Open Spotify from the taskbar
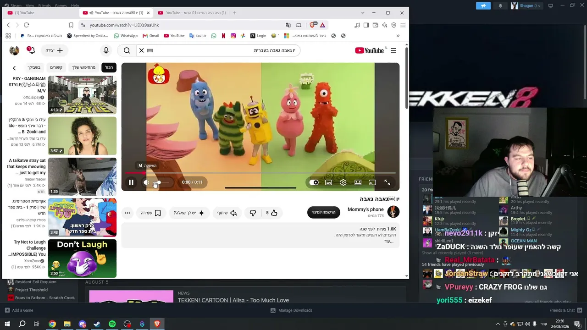This screenshot has width=587, height=330. coord(112,324)
